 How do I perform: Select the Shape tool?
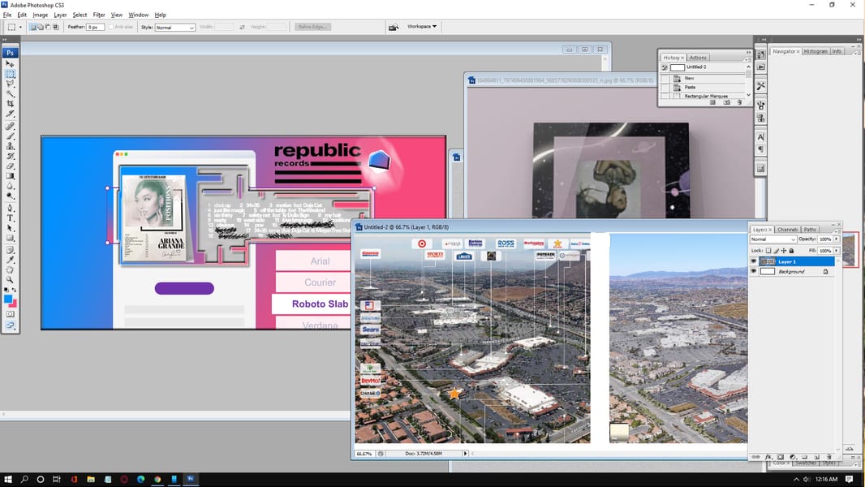10,238
